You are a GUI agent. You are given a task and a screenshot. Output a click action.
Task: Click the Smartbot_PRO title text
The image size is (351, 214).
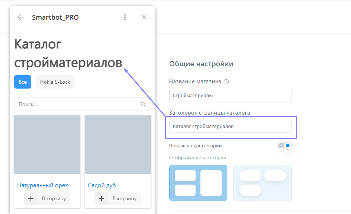click(x=55, y=17)
